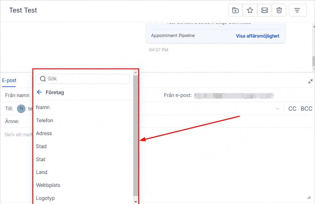Click the dropdown list scrollbar thumb

pyautogui.click(x=136, y=136)
